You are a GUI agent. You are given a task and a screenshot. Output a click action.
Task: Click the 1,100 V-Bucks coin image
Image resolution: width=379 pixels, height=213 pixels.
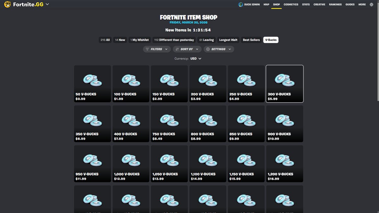tap(208, 160)
